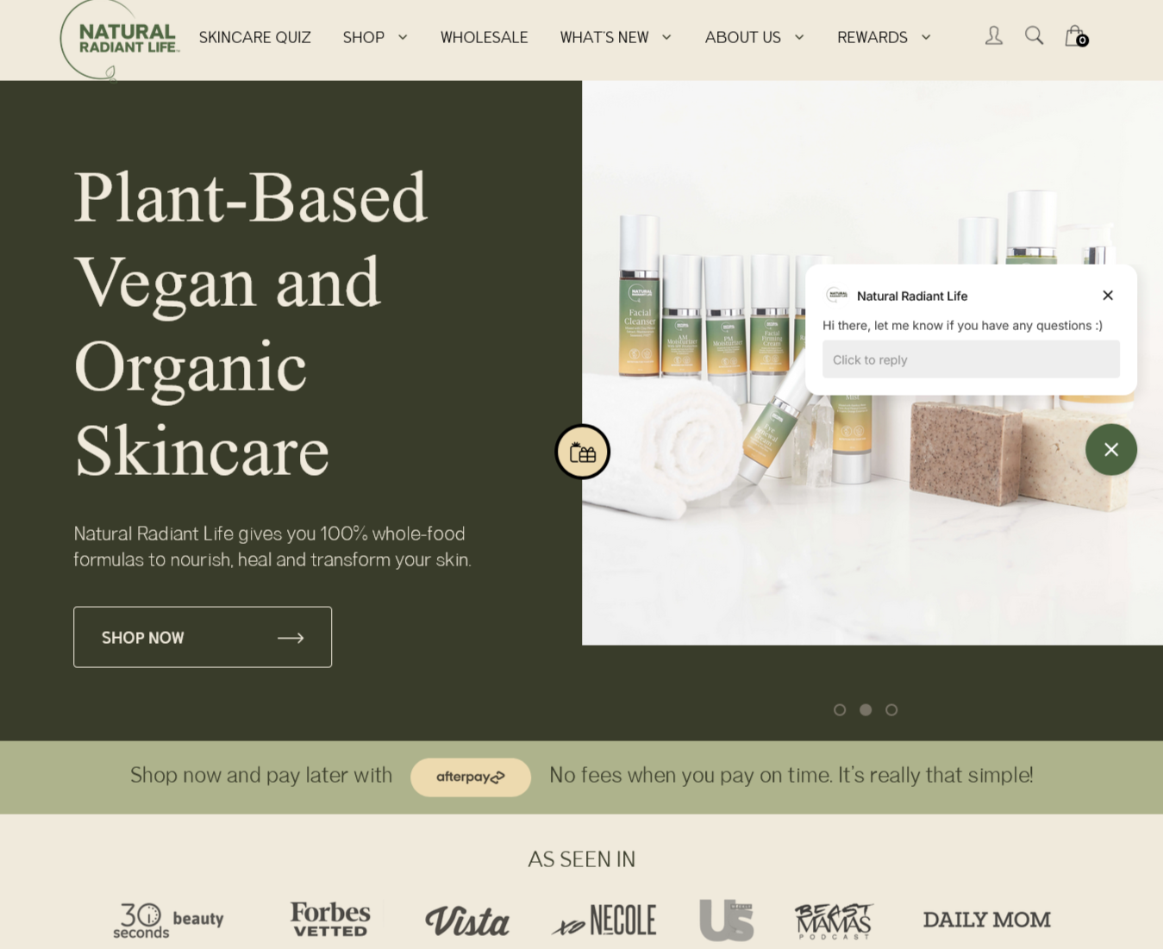
Task: Select the first carousel slide dot
Action: click(x=840, y=709)
